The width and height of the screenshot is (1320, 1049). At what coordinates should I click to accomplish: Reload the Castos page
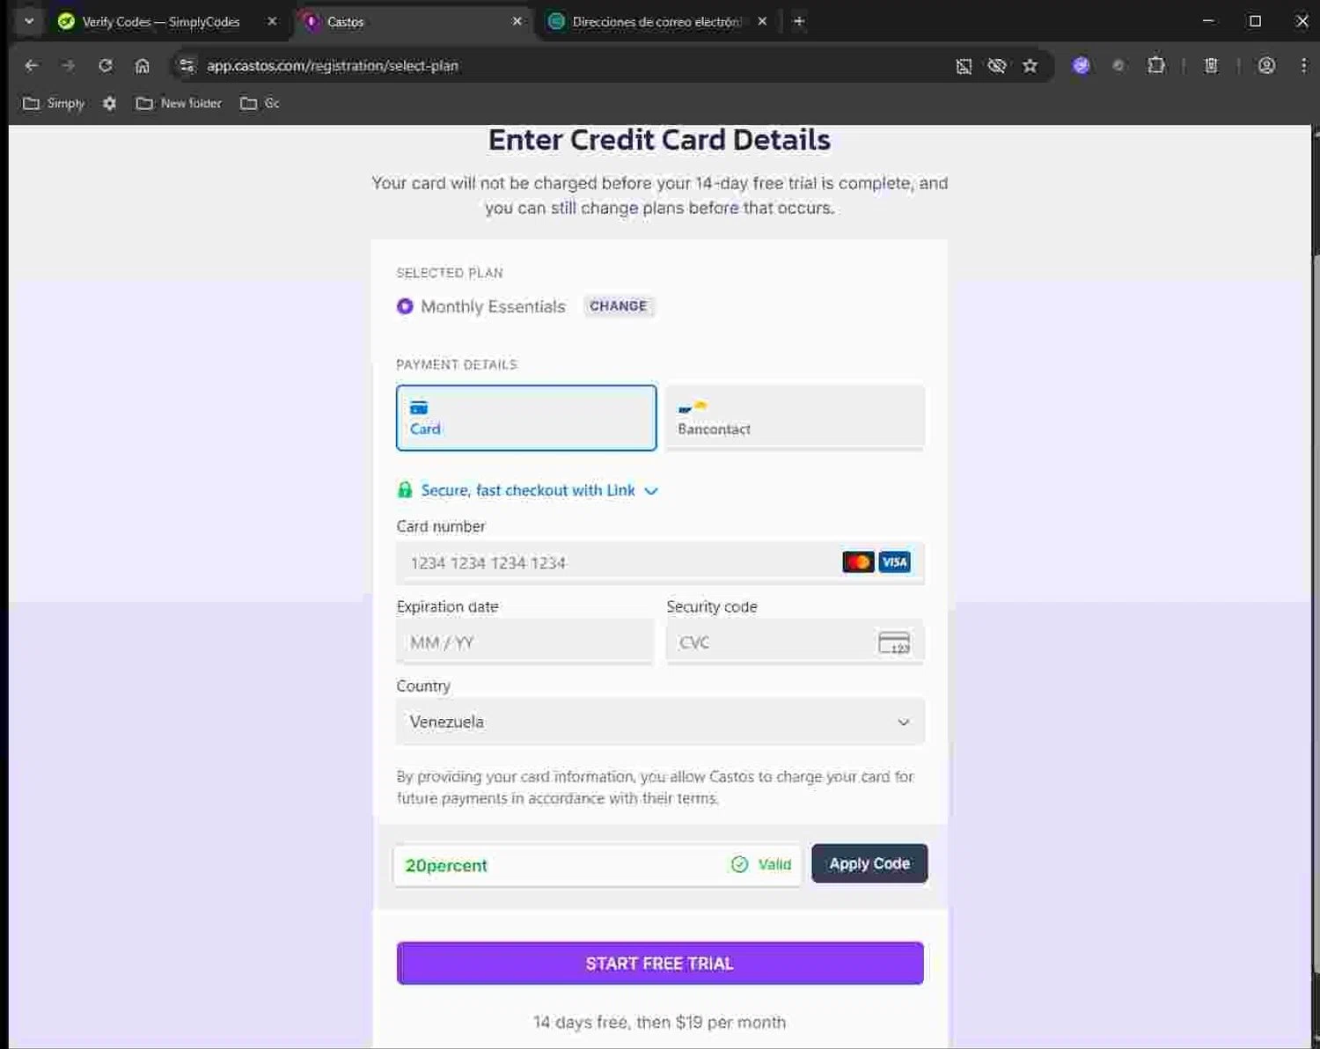point(106,66)
